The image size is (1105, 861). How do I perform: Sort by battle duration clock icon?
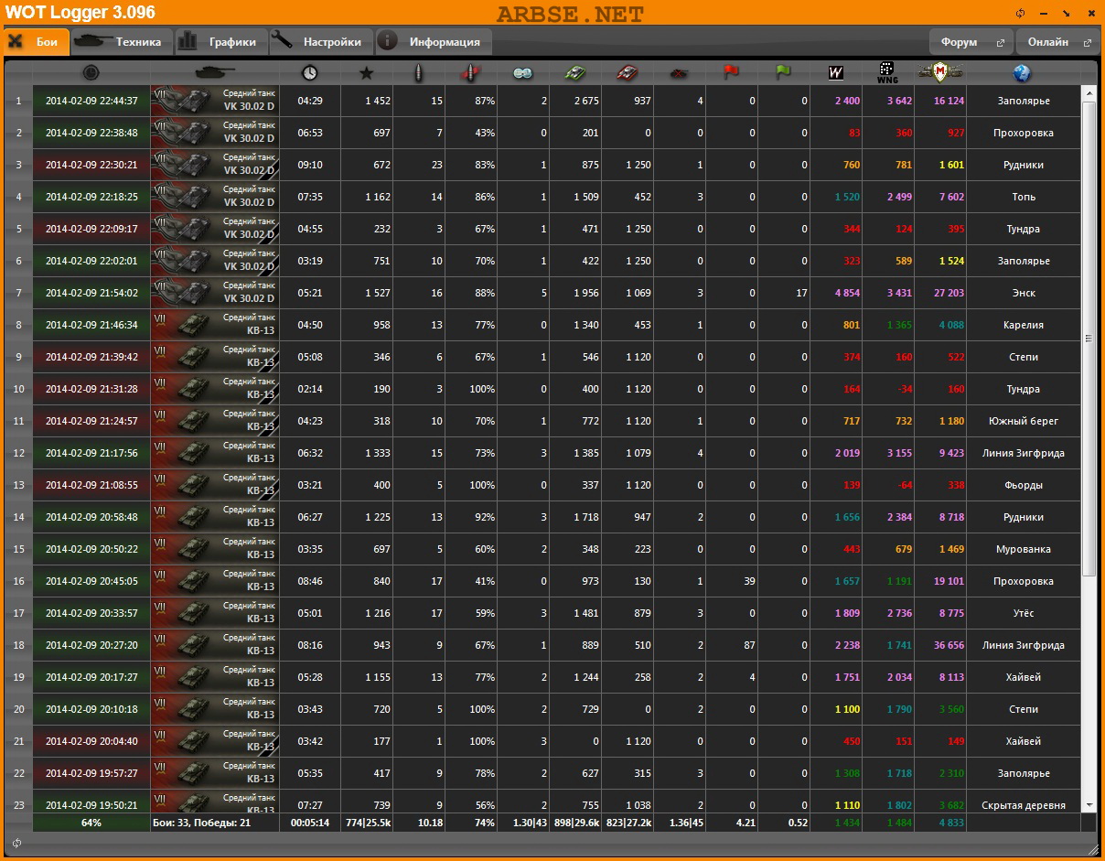pyautogui.click(x=310, y=72)
